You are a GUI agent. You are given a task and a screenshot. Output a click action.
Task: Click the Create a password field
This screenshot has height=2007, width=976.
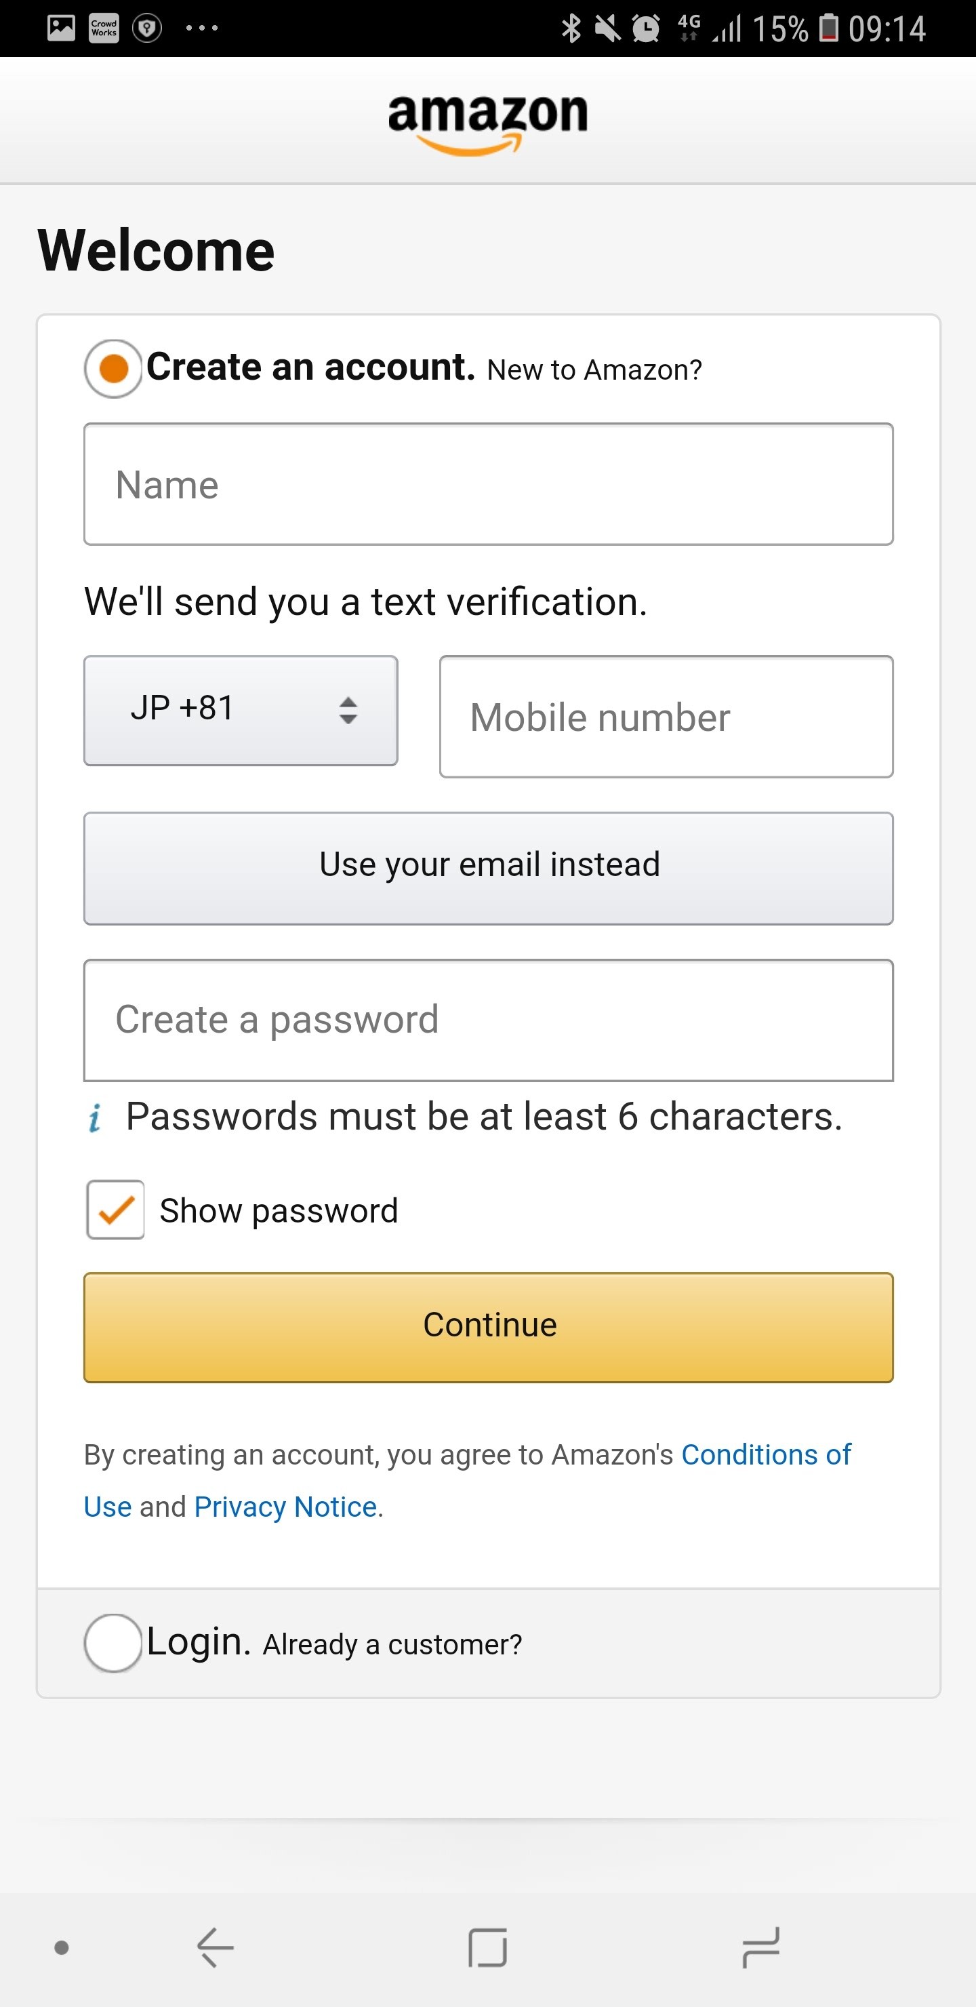pyautogui.click(x=489, y=1020)
